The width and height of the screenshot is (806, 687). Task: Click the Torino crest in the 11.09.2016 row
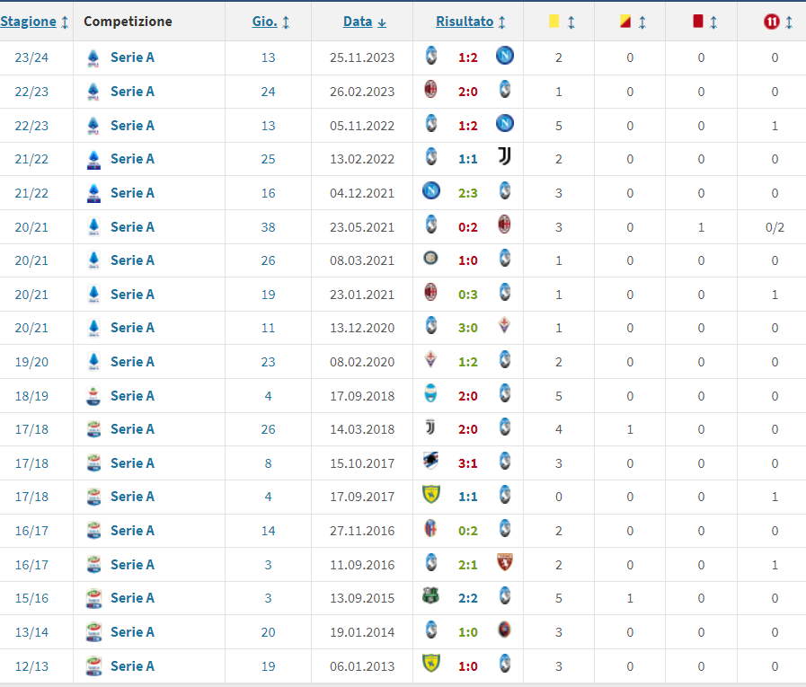pos(505,564)
